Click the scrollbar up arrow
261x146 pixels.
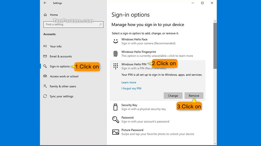[x=215, y=21]
